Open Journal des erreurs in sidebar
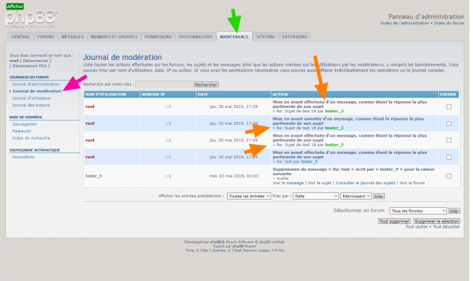Screen dimensions: 473x281 click(31, 105)
